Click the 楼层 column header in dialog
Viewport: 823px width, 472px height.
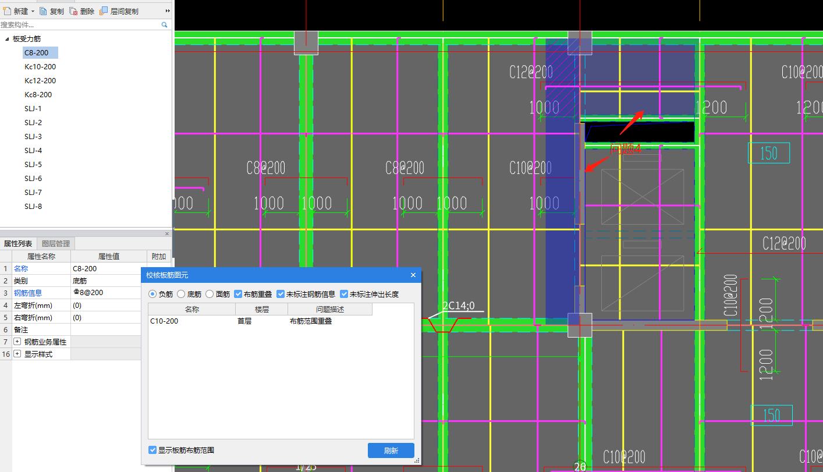pos(262,310)
